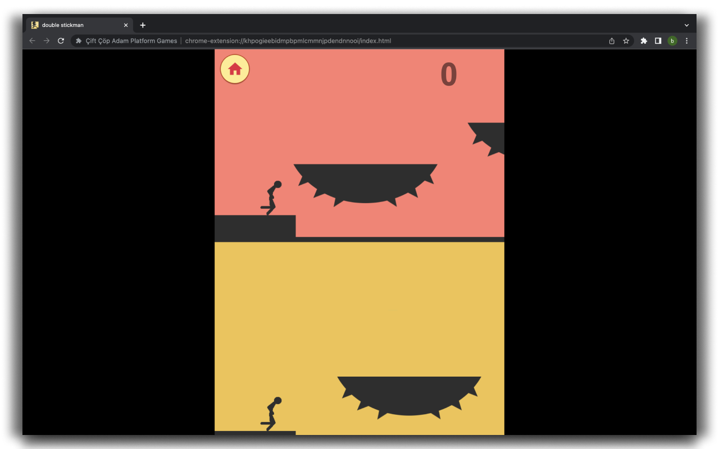Open the share icon in the address bar
The width and height of the screenshot is (719, 449).
612,41
